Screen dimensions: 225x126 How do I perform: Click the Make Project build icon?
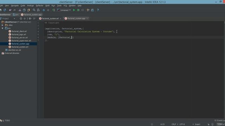coord(53,10)
